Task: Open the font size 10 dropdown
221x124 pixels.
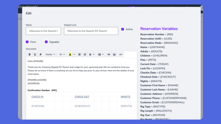Action: coord(62,55)
